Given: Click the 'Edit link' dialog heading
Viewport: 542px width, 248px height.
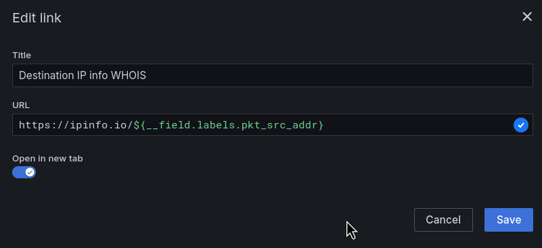Looking at the screenshot, I should (37, 18).
